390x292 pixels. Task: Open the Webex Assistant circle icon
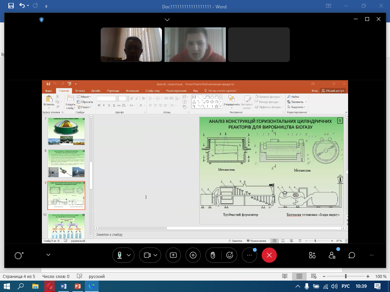pos(19,255)
